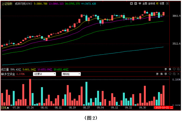This screenshot has width=182, height=123.
Task: Click the up-arrow box icon beside 设置
Action: tap(167, 4)
